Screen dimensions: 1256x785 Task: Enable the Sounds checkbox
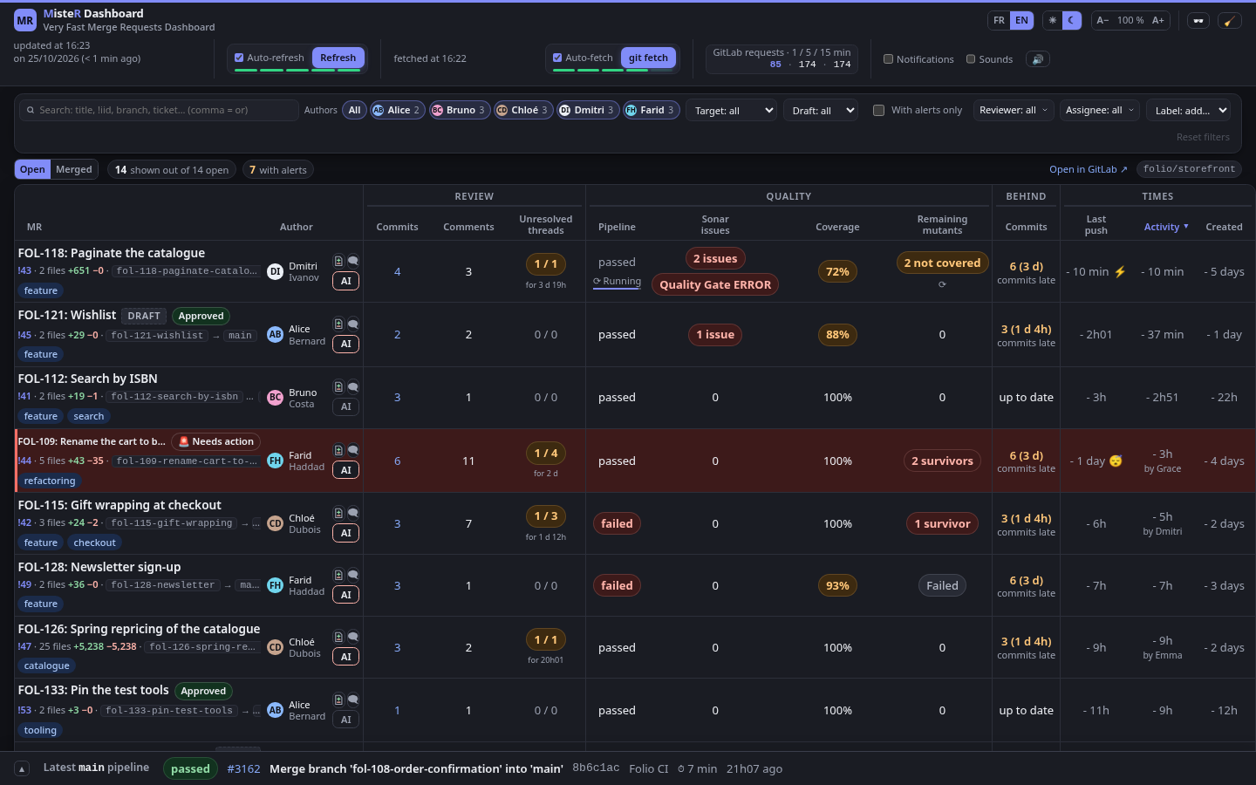pyautogui.click(x=971, y=59)
